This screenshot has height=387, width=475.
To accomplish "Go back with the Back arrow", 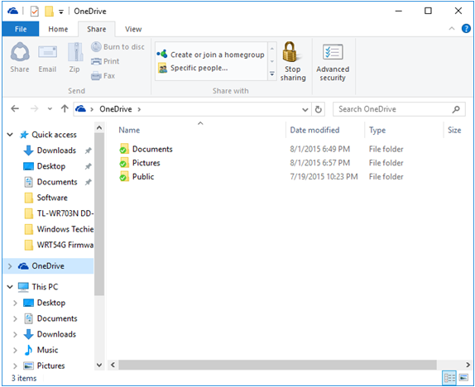I will [15, 108].
